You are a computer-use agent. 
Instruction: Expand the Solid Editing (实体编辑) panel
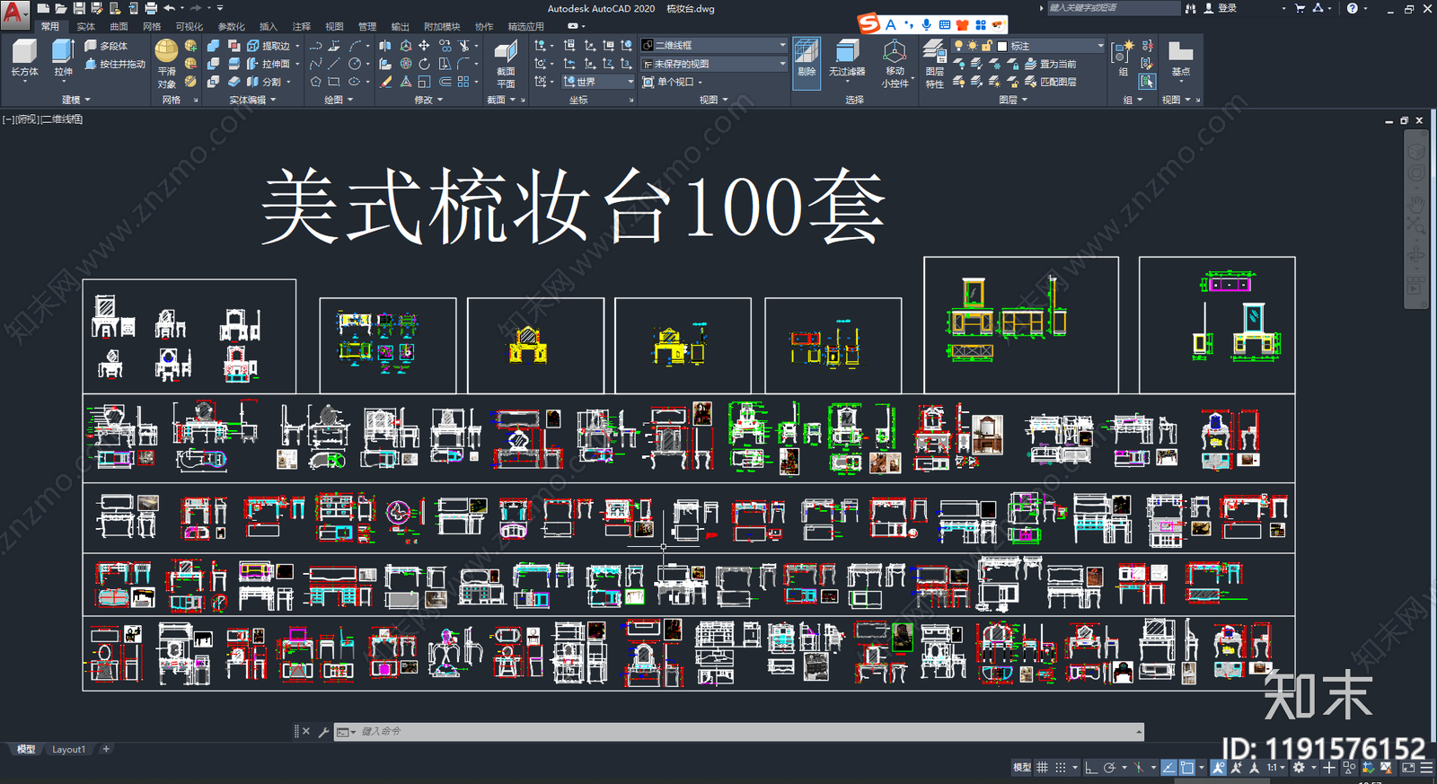251,100
